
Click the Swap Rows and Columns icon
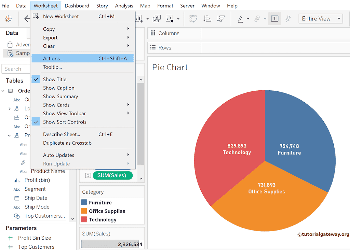click(x=193, y=19)
